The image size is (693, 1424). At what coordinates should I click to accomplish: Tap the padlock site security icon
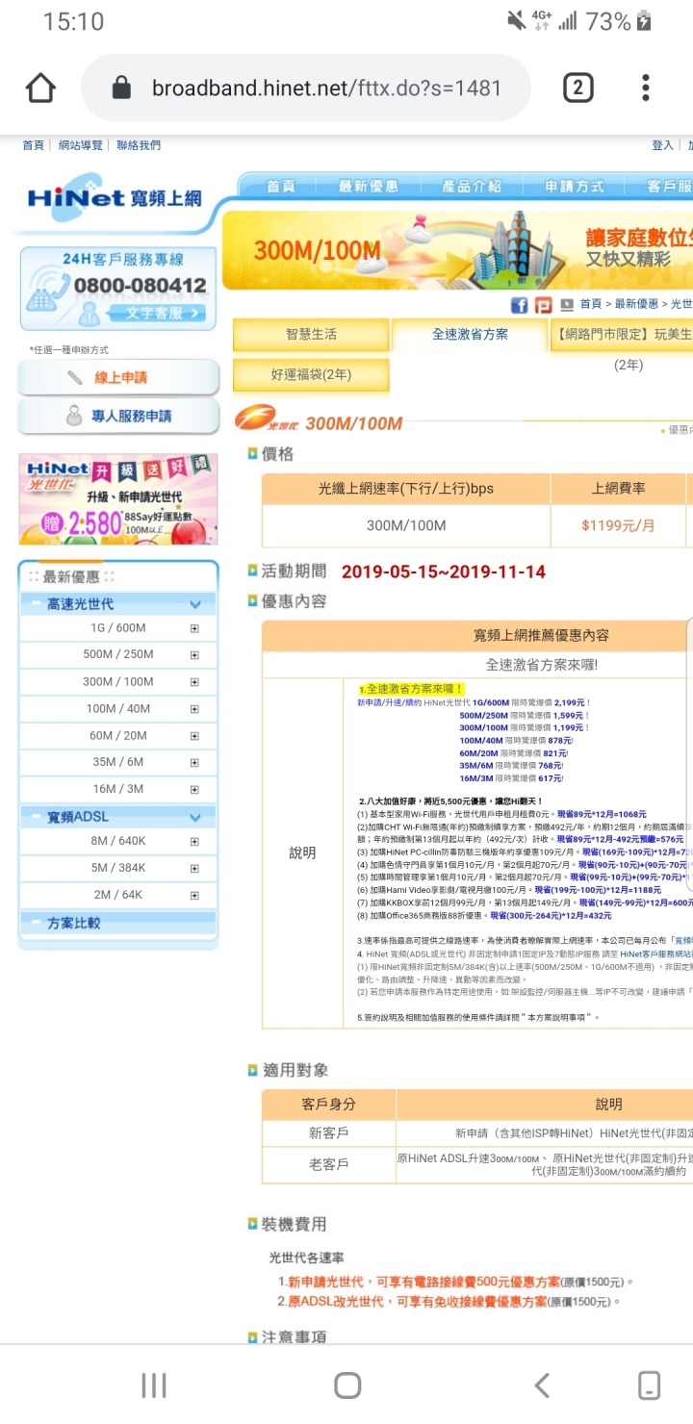[121, 89]
